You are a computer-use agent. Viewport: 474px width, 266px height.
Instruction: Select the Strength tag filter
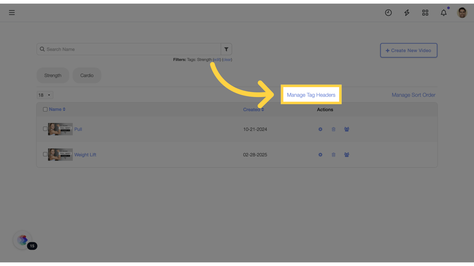point(53,75)
